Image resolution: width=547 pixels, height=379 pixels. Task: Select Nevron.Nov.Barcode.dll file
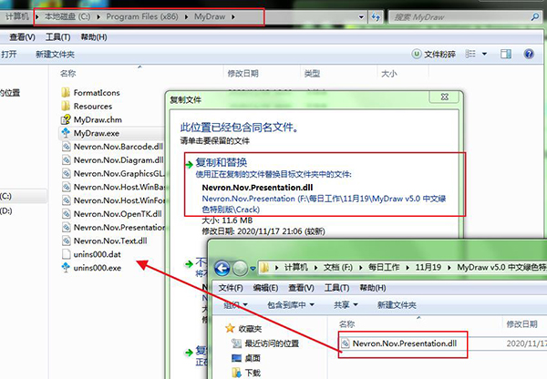pos(112,147)
